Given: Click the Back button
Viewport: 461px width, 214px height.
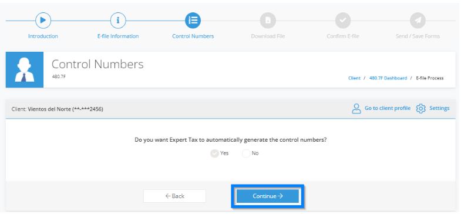Looking at the screenshot, I should 174,196.
